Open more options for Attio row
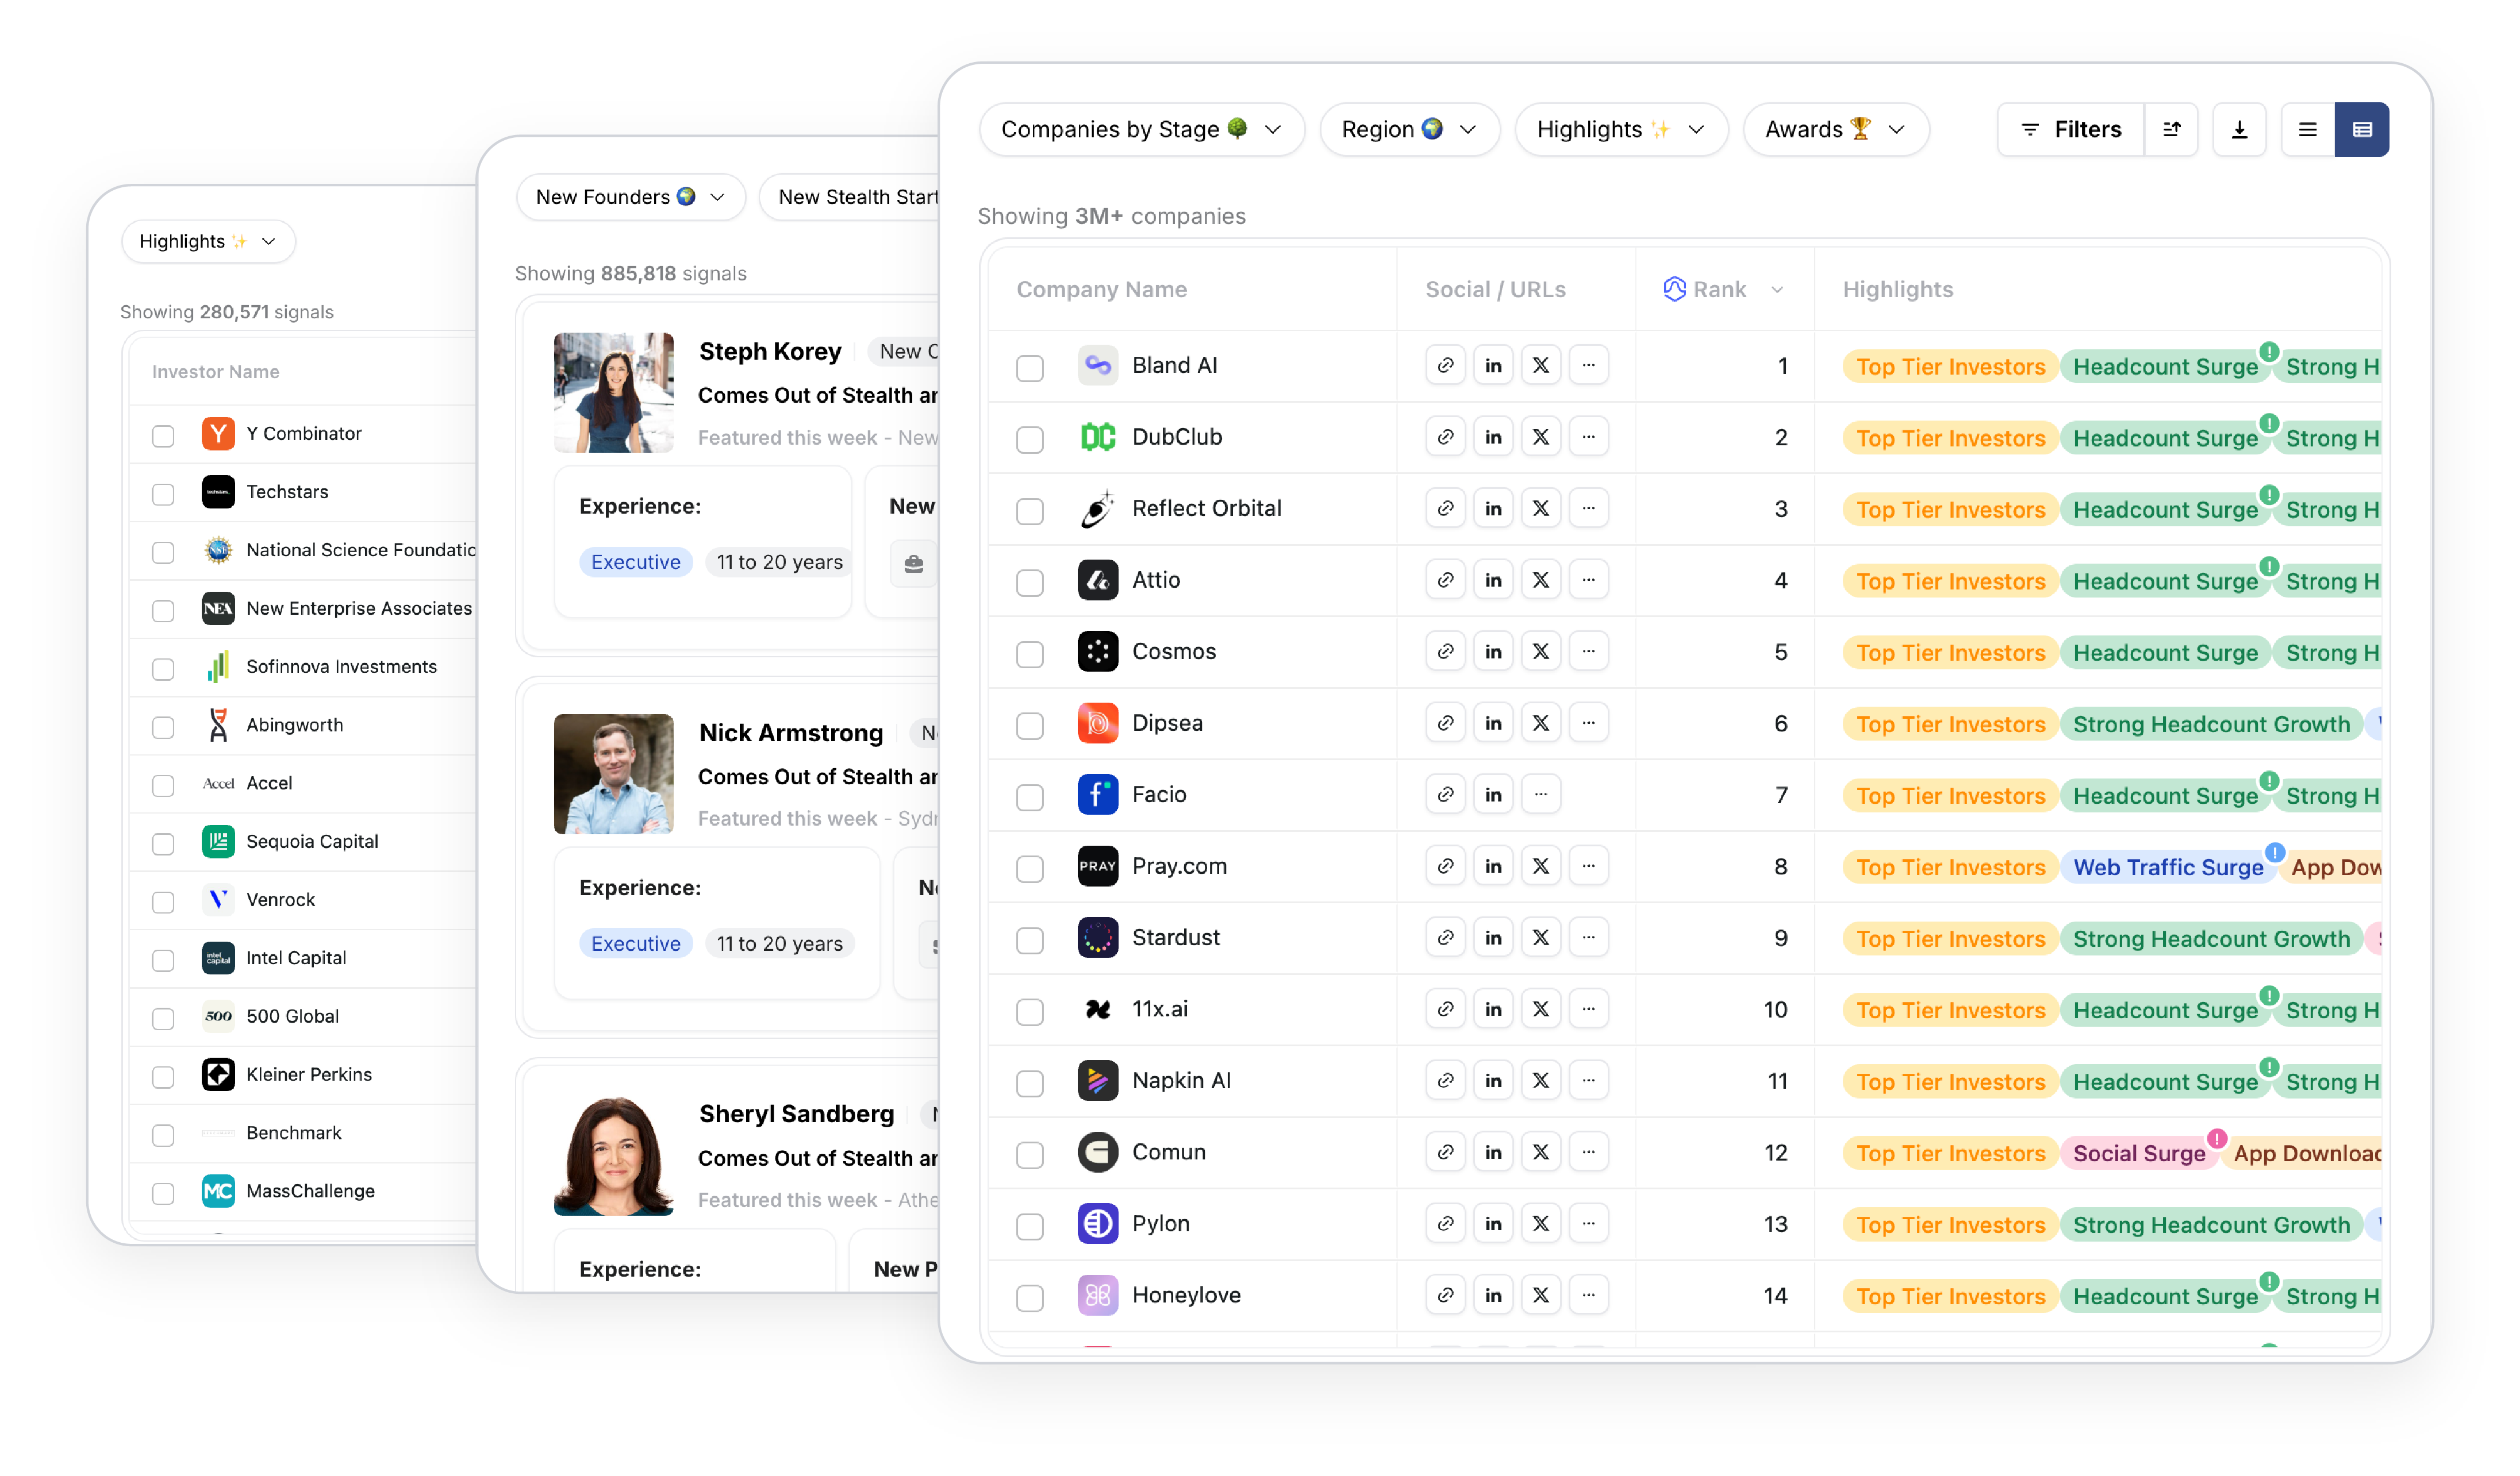The image size is (2520, 1476). coord(1589,580)
